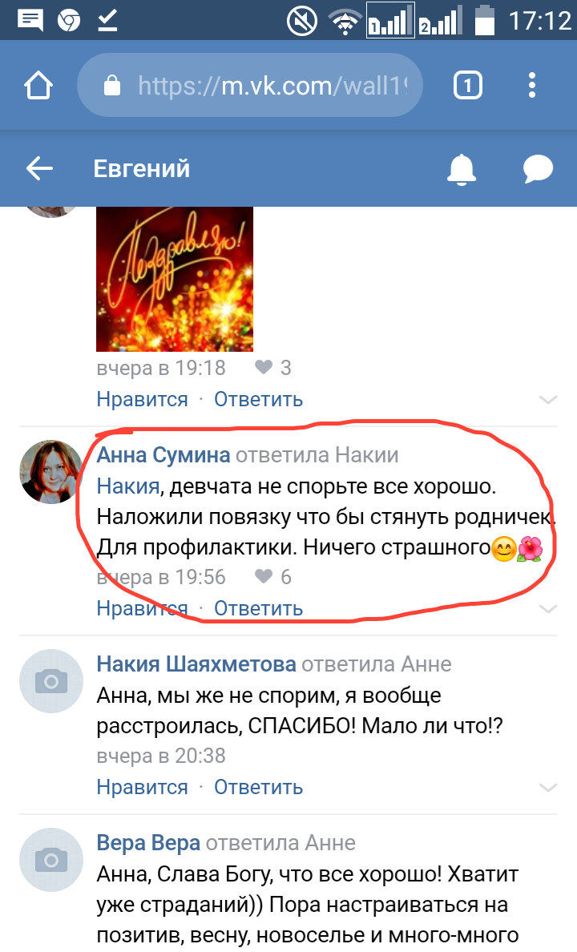The height and width of the screenshot is (952, 577).
Task: Open messages via the speech bubble icon
Action: click(538, 169)
